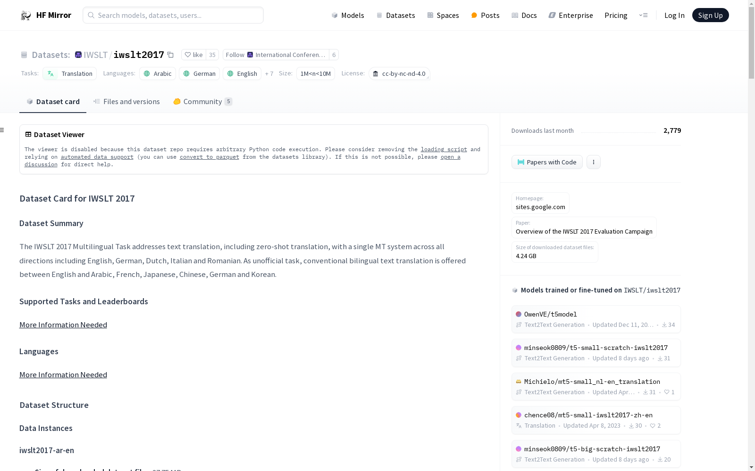Viewport: 755px width, 471px height.
Task: Click the 1M<n<10M size tag
Action: [316, 73]
